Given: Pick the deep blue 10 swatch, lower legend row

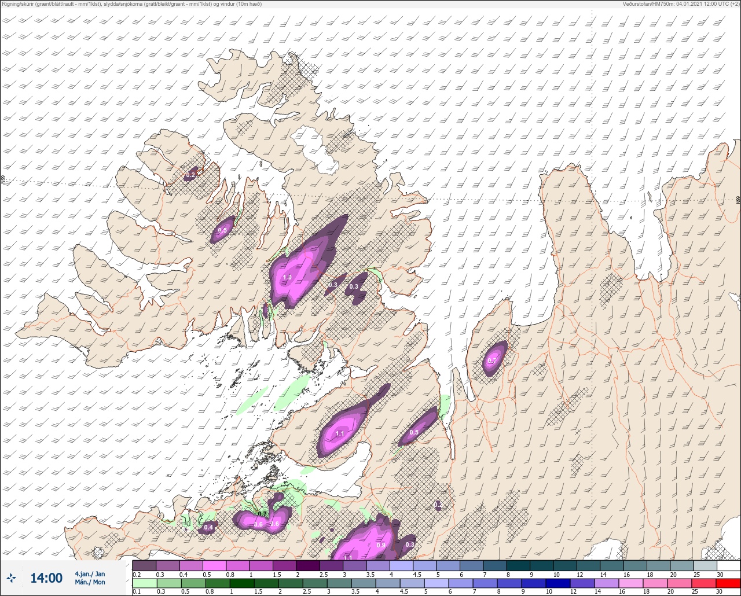Looking at the screenshot, I should tap(559, 583).
